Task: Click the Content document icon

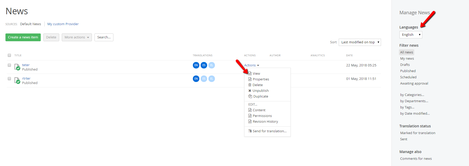Action: (250, 110)
